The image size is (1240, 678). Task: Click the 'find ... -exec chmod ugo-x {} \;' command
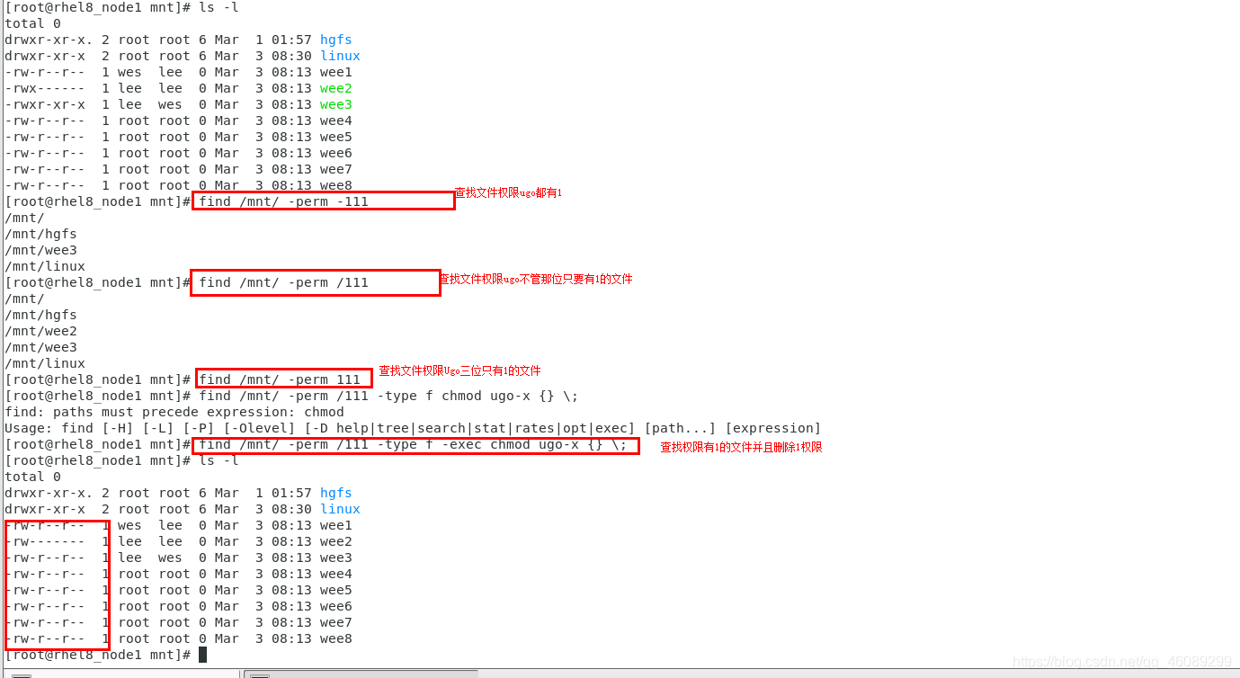point(413,444)
